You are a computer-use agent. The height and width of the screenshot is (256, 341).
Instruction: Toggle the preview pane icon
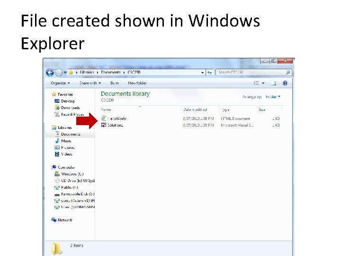[x=274, y=83]
